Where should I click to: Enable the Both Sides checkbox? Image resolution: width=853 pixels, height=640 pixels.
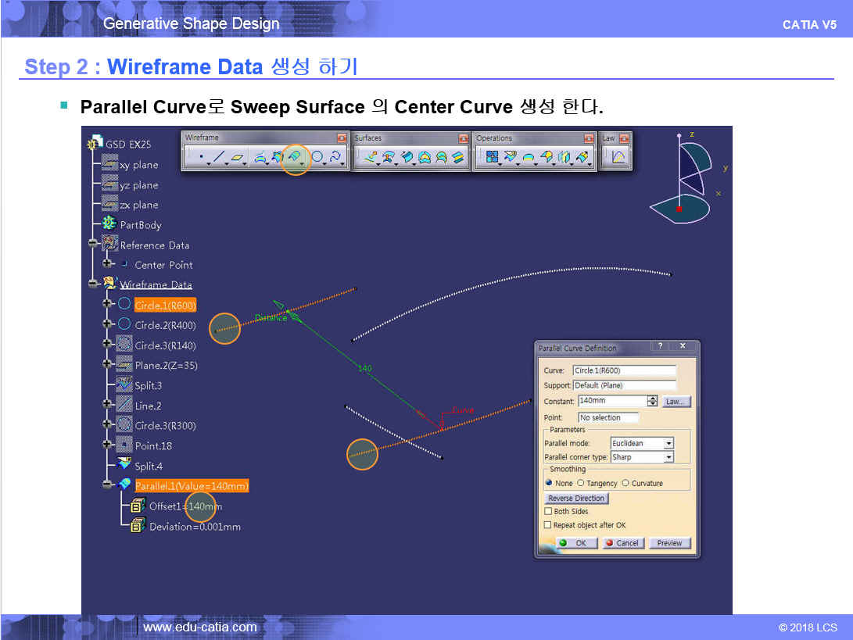(548, 511)
